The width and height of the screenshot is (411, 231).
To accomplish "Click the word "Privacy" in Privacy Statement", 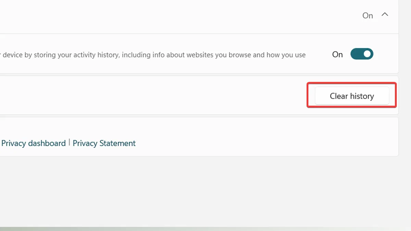I will (85, 143).
